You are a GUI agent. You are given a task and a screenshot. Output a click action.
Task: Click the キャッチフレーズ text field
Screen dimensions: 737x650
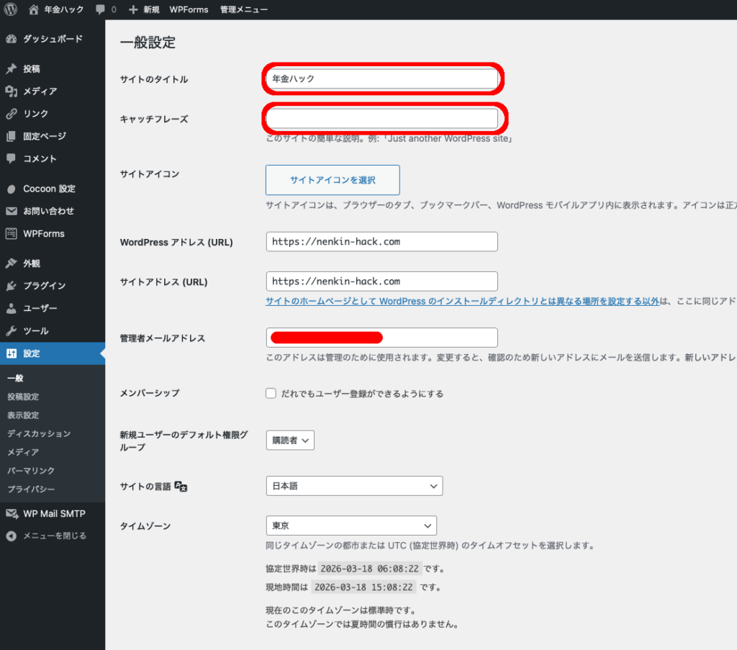tap(381, 118)
